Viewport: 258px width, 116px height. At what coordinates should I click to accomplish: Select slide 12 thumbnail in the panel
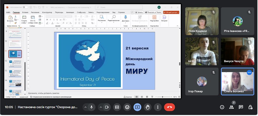(x=15, y=64)
